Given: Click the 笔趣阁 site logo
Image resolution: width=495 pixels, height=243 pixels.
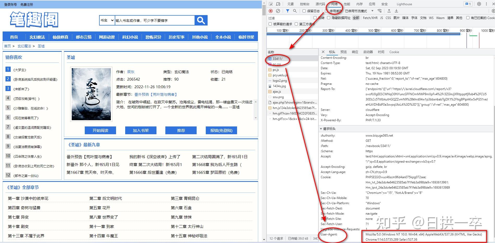Looking at the screenshot, I should (34, 20).
